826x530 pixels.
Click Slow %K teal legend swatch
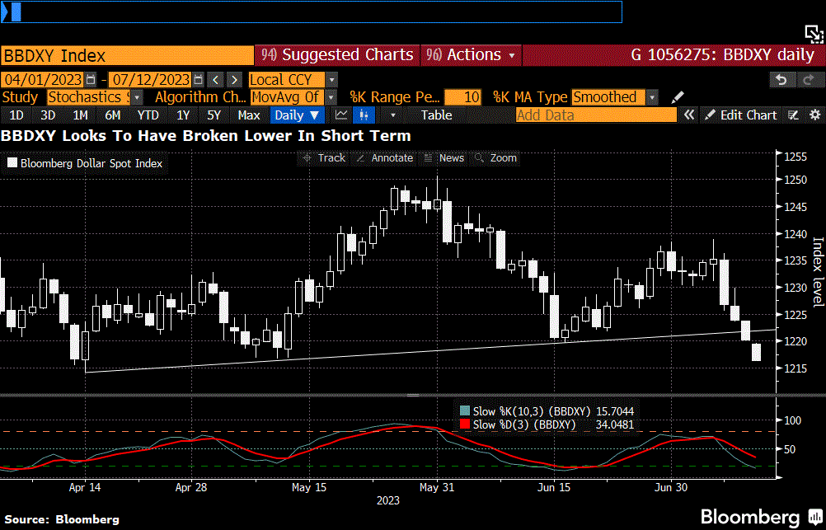tap(465, 411)
